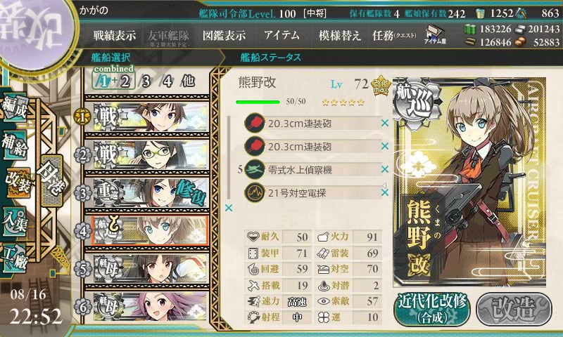Open the 入渠 docking sidebar icon
The width and height of the screenshot is (563, 337).
tap(15, 221)
